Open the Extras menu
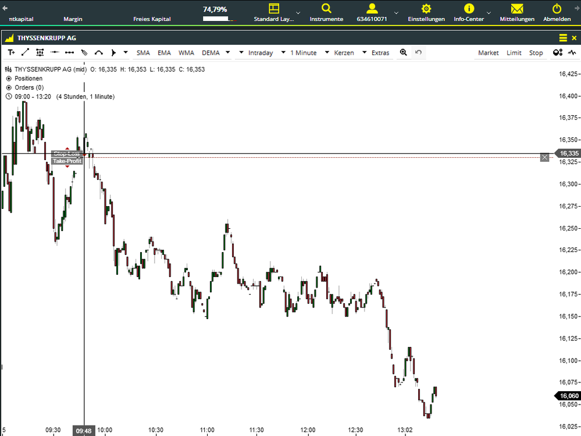The width and height of the screenshot is (581, 436). point(380,52)
